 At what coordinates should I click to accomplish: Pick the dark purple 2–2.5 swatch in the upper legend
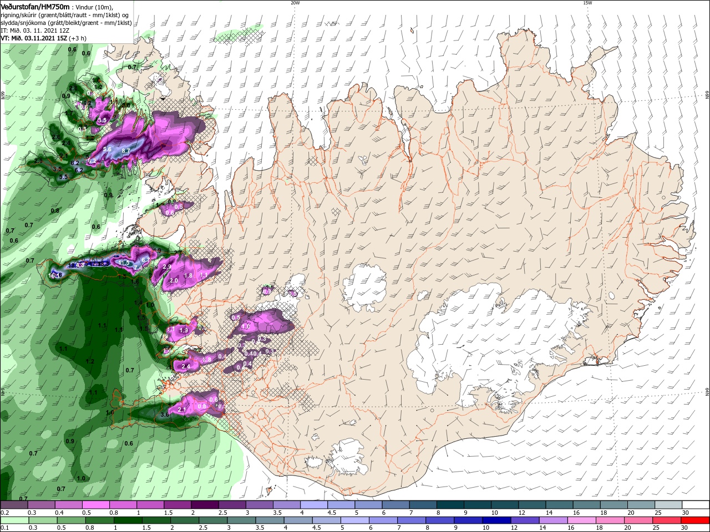tap(204, 505)
